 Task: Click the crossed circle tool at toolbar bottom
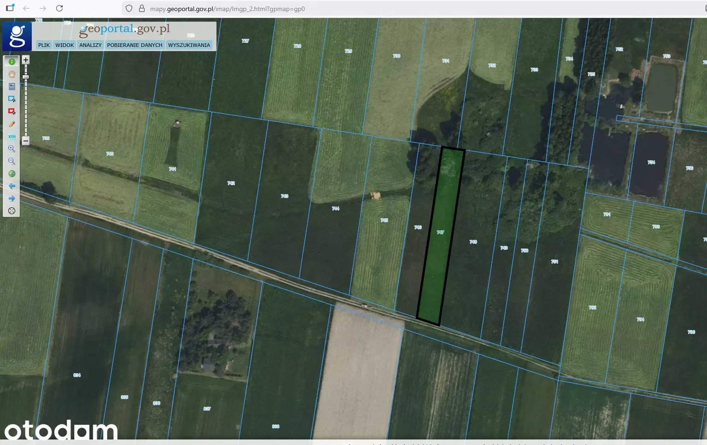coord(12,211)
